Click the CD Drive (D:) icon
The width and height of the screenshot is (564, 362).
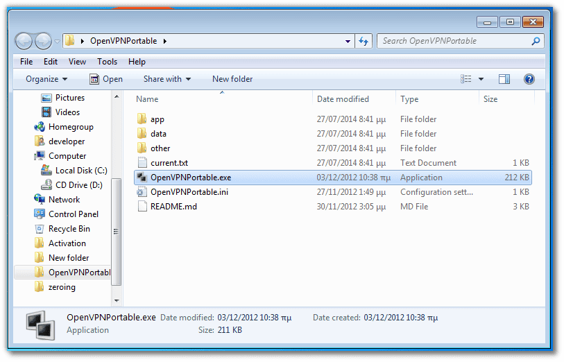coord(46,185)
